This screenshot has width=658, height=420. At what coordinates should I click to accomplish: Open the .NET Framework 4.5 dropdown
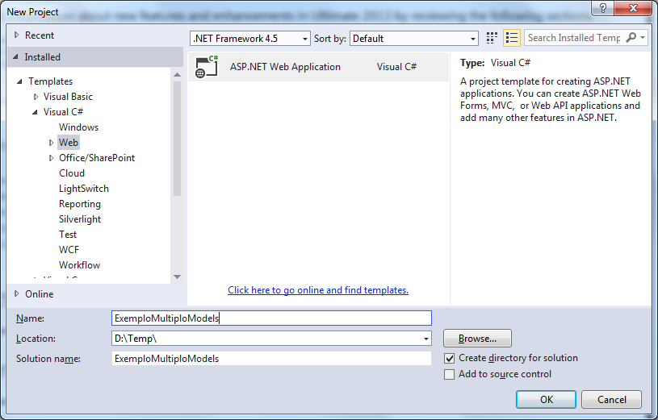250,39
